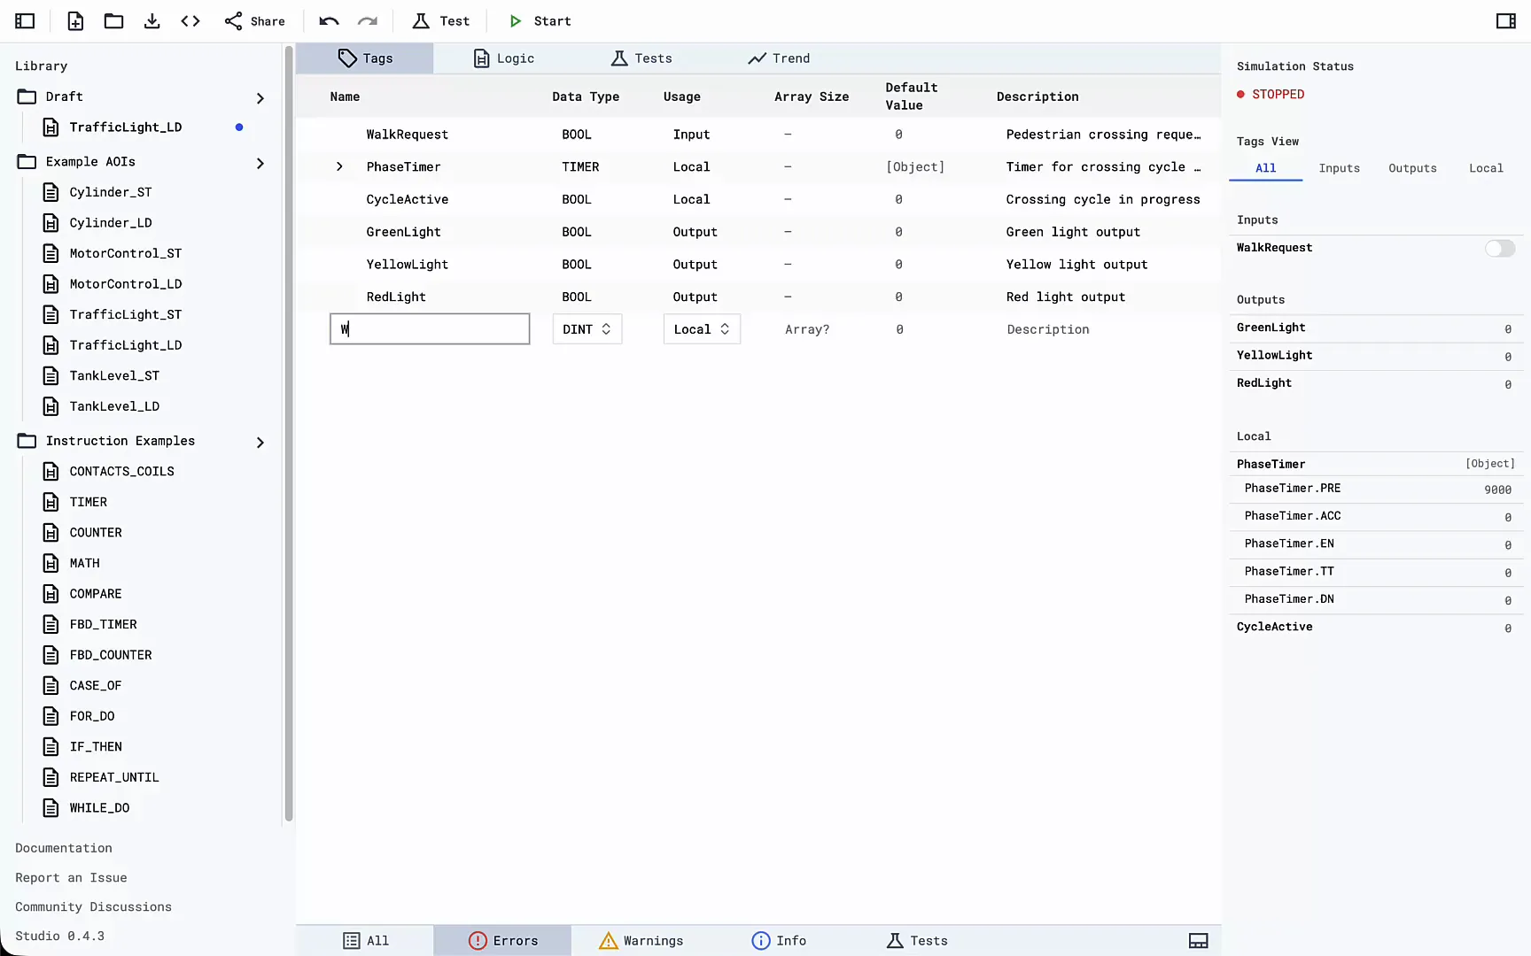Switch to the Trend tab

pos(778,58)
